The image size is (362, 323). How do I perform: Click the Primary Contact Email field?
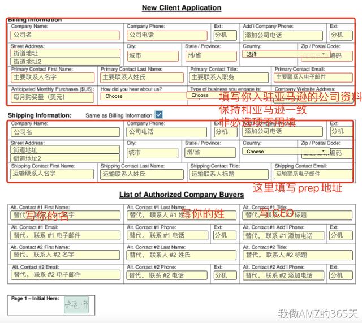313,77
